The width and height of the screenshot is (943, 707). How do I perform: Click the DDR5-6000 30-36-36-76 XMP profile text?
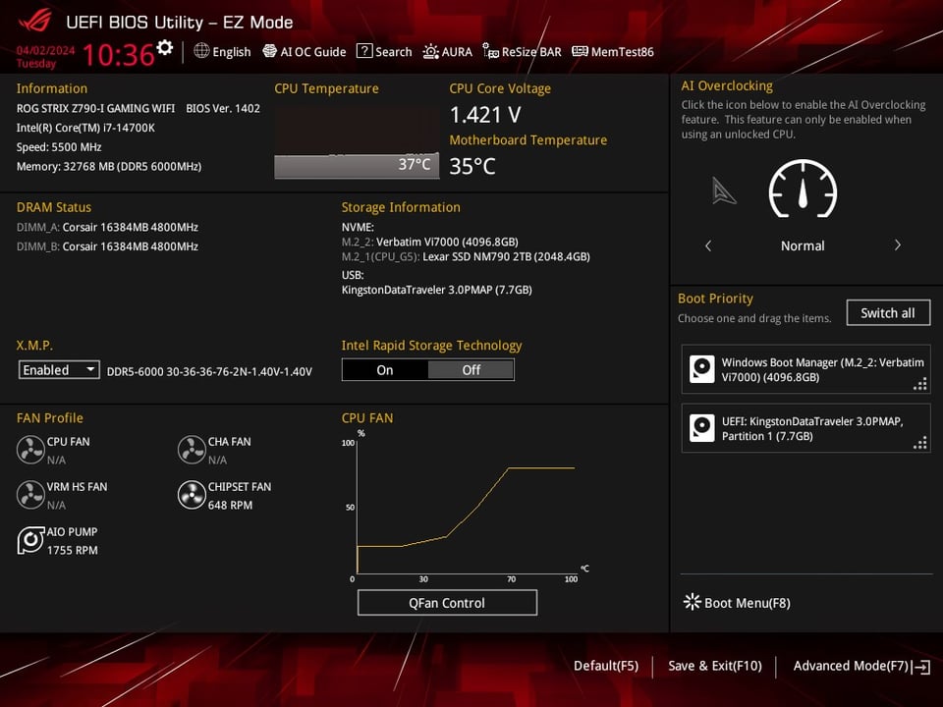click(209, 371)
